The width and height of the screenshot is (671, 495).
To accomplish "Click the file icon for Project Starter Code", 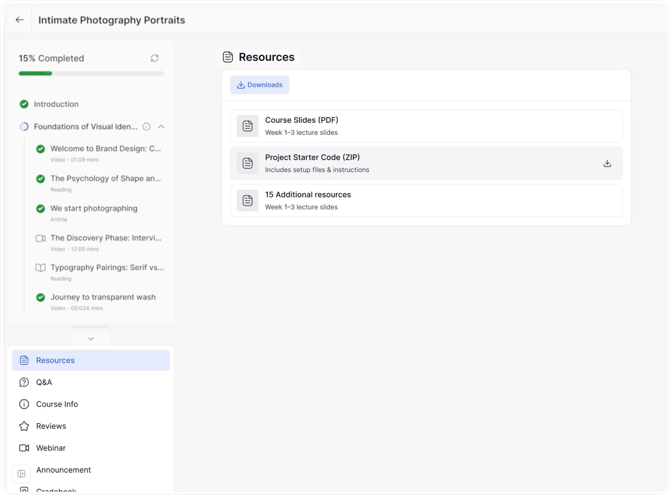I will [248, 163].
